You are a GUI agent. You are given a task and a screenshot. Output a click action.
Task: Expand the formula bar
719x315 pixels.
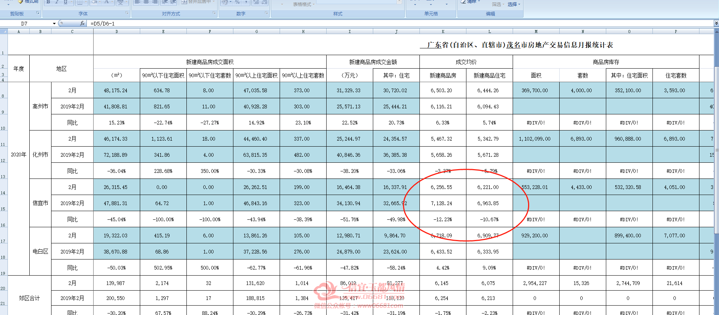tap(716, 23)
